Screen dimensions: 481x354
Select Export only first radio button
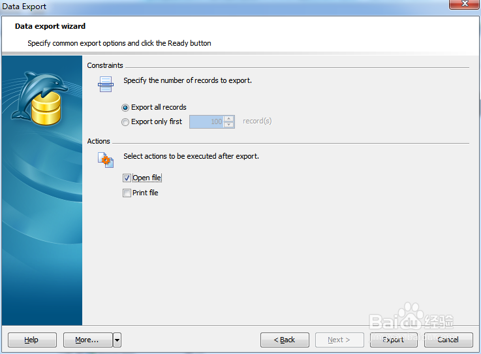coord(125,122)
